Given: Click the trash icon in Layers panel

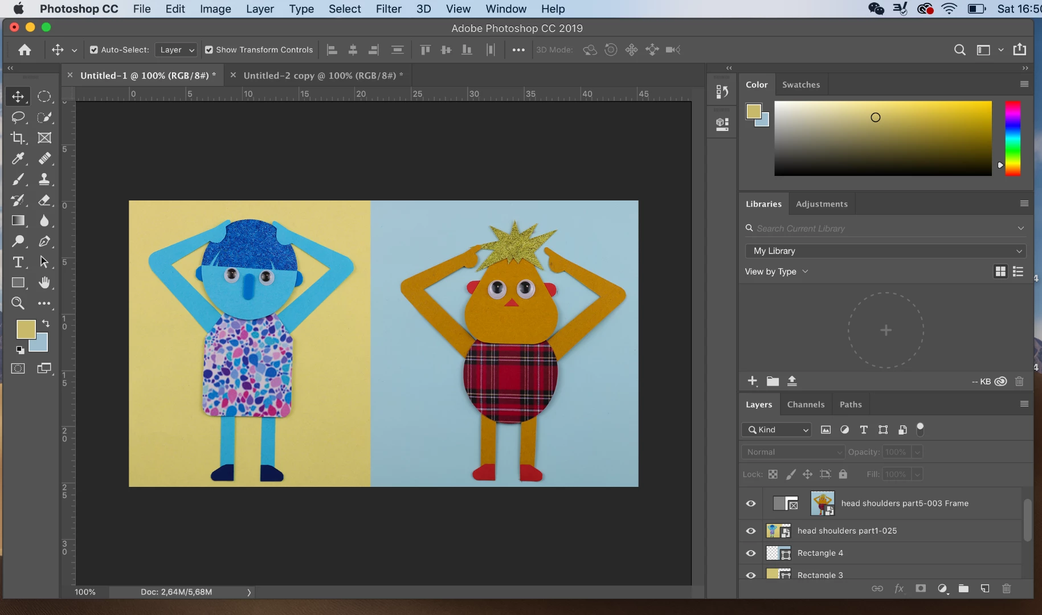Looking at the screenshot, I should (1006, 588).
